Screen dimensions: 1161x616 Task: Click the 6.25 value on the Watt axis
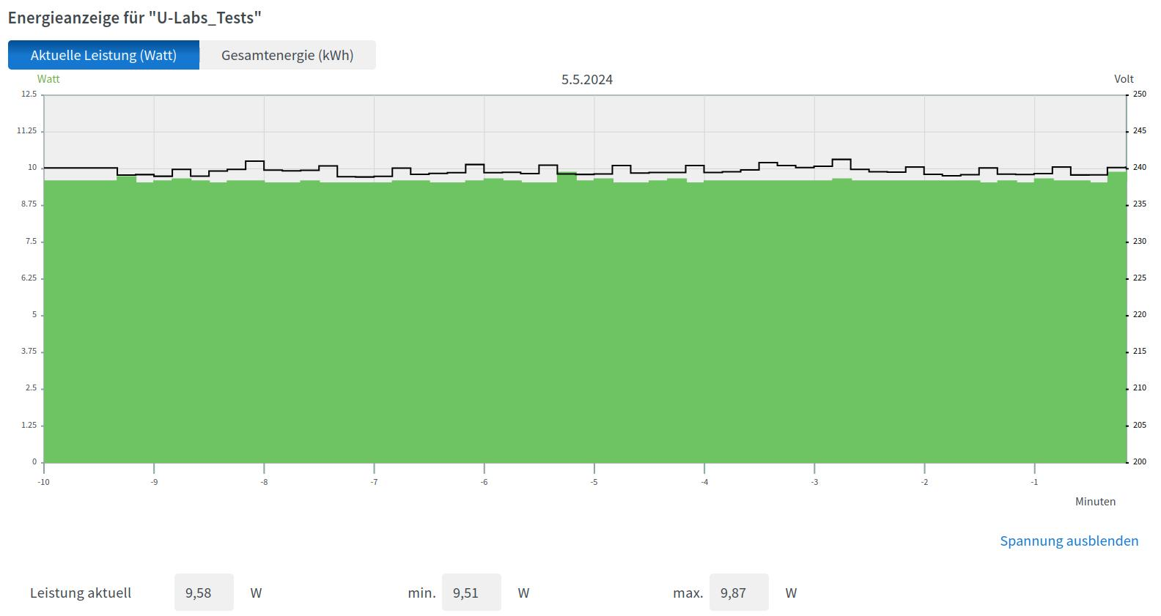pyautogui.click(x=29, y=278)
